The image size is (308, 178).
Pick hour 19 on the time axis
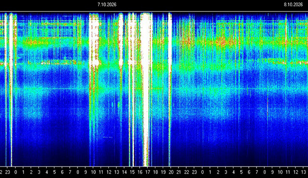[x=163, y=172]
